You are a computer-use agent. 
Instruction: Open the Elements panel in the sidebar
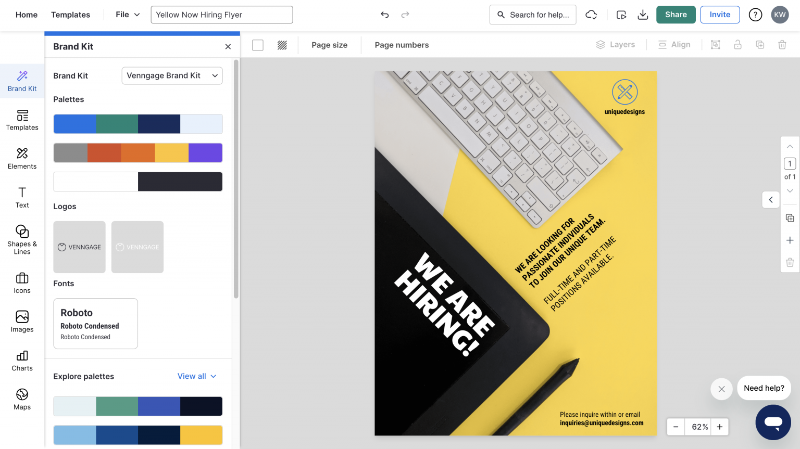[x=22, y=159]
